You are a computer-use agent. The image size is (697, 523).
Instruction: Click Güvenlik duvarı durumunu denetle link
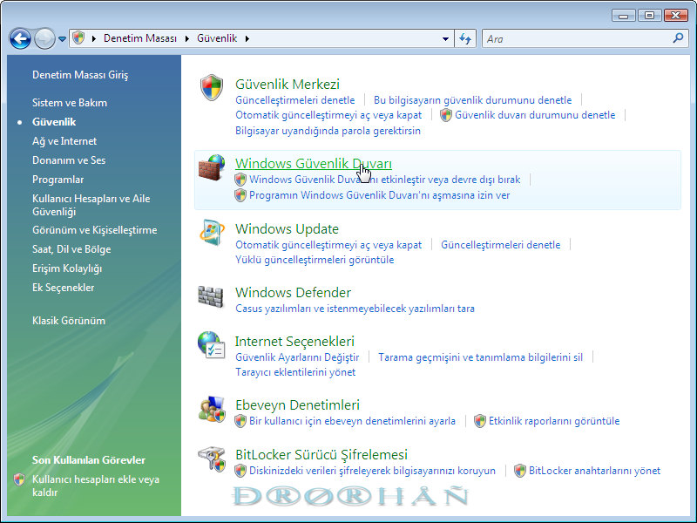click(535, 115)
